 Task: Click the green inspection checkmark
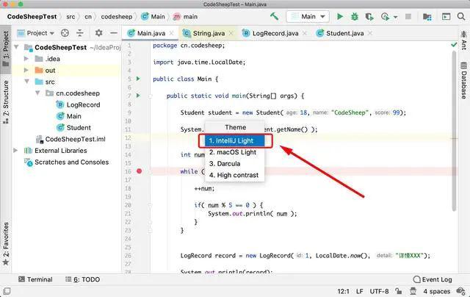[x=454, y=45]
